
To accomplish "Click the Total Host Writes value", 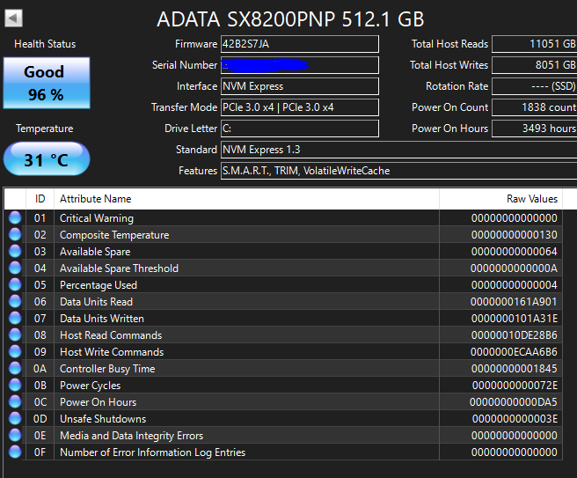I will tap(534, 65).
